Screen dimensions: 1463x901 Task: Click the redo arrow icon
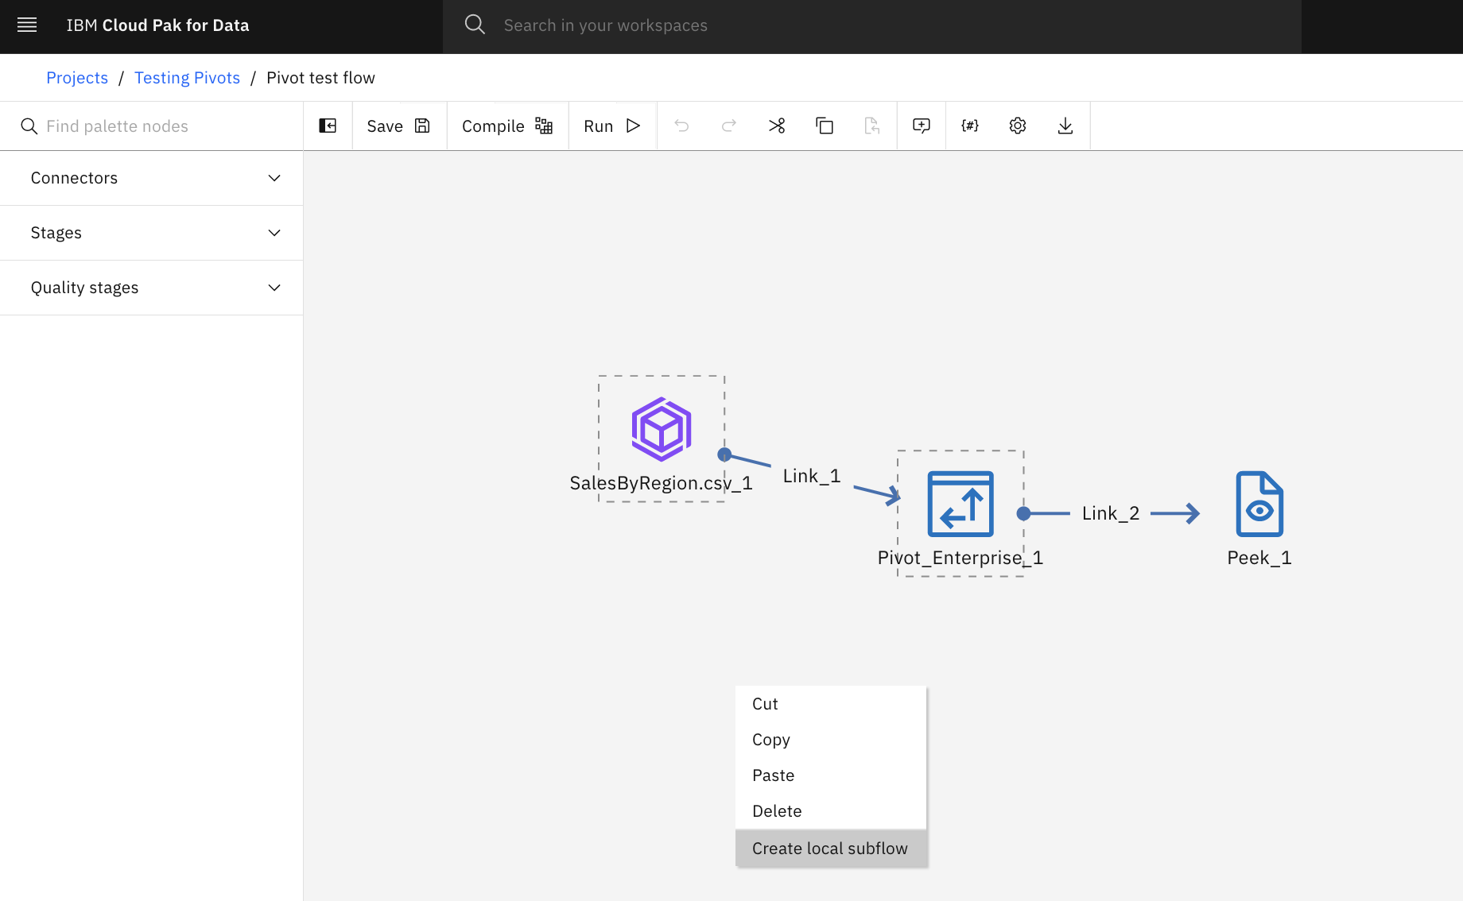[x=729, y=126]
